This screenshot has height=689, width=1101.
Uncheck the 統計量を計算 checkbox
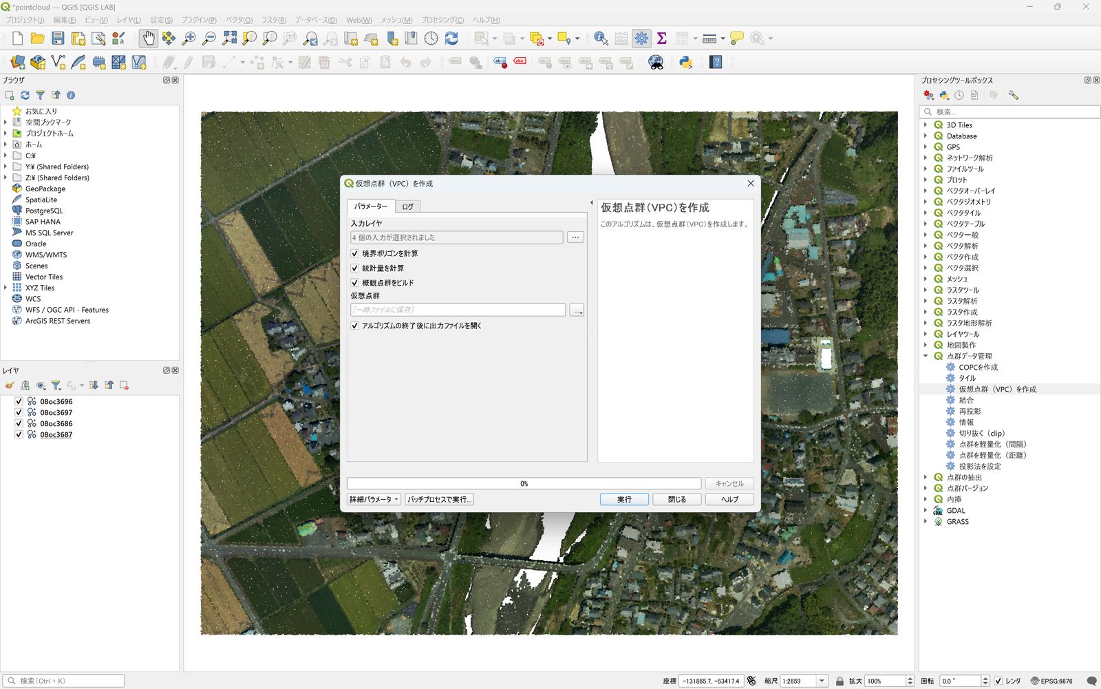pyautogui.click(x=355, y=268)
